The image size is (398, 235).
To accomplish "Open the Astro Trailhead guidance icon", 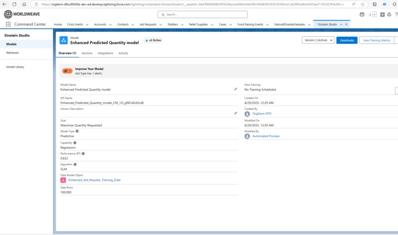I will [362, 14].
